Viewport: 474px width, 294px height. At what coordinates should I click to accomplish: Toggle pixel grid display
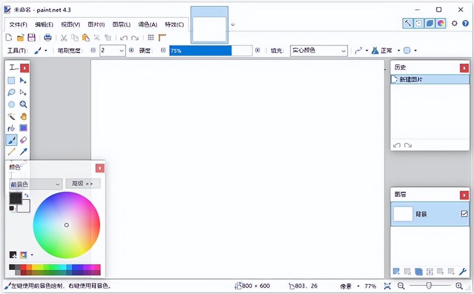coord(150,38)
